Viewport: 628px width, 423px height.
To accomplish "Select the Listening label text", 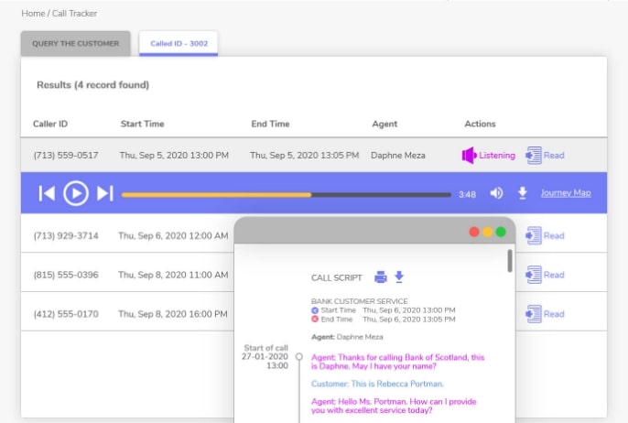I will point(497,155).
